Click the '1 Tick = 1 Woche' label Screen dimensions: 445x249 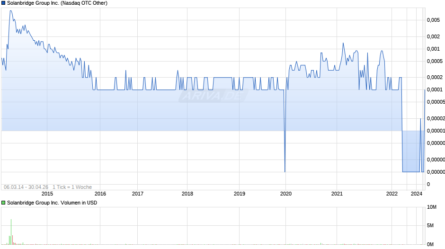72,187
